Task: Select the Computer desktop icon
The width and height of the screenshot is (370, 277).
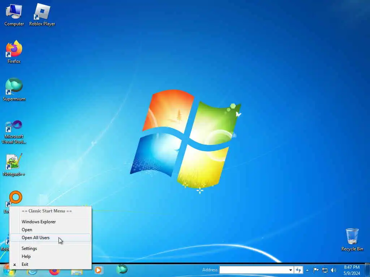Action: coord(14,15)
